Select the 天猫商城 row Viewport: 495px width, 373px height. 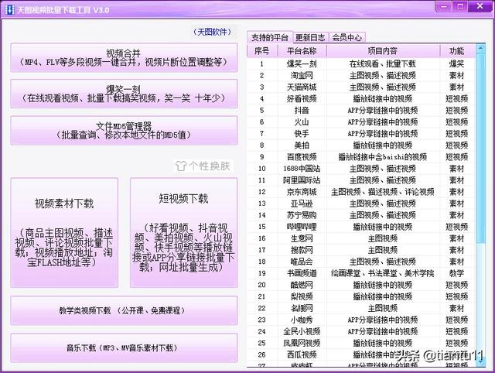pos(361,87)
